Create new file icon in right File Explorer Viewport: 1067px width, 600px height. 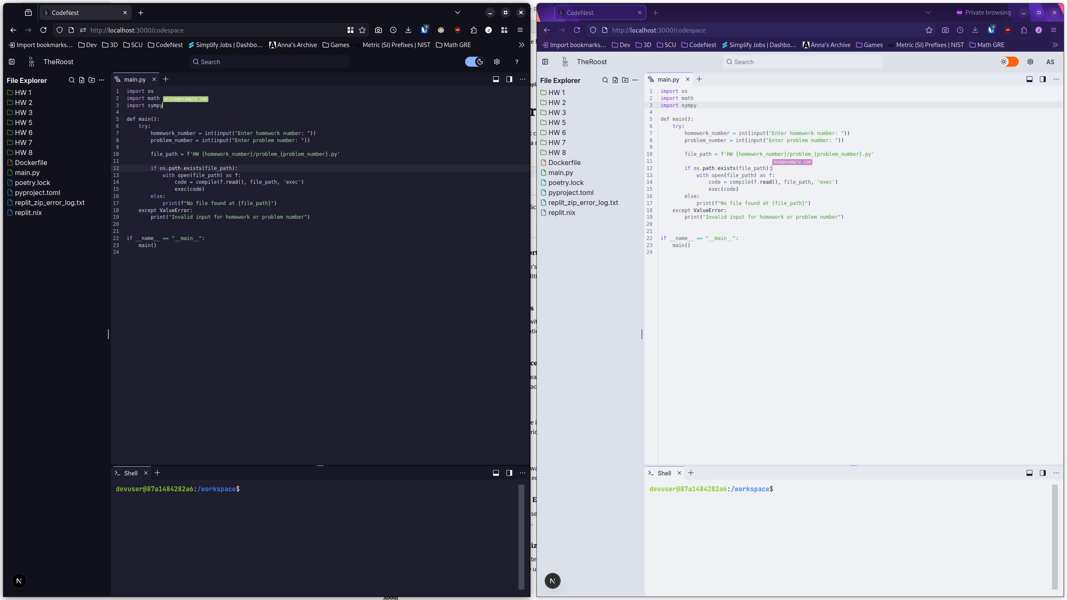click(x=615, y=80)
